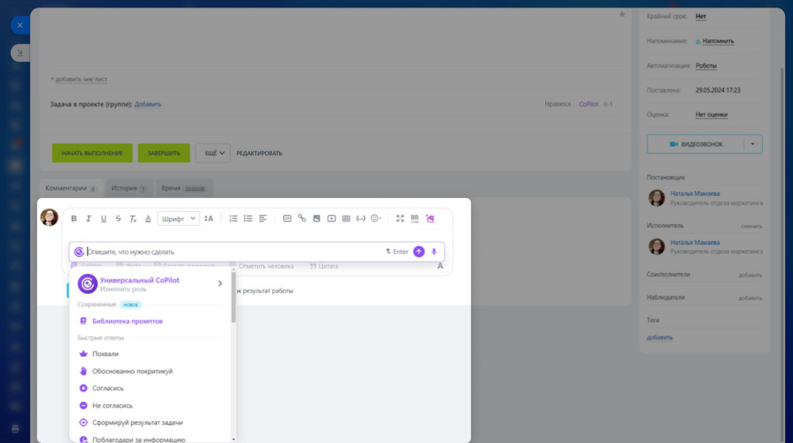Screen dimensions: 793x443
Task: Start voice input with microphone icon
Action: pyautogui.click(x=434, y=252)
